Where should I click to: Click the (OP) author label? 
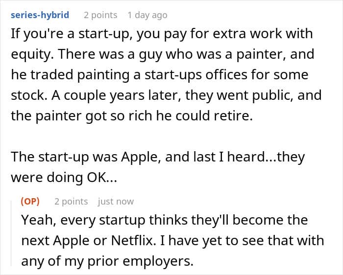pos(30,201)
